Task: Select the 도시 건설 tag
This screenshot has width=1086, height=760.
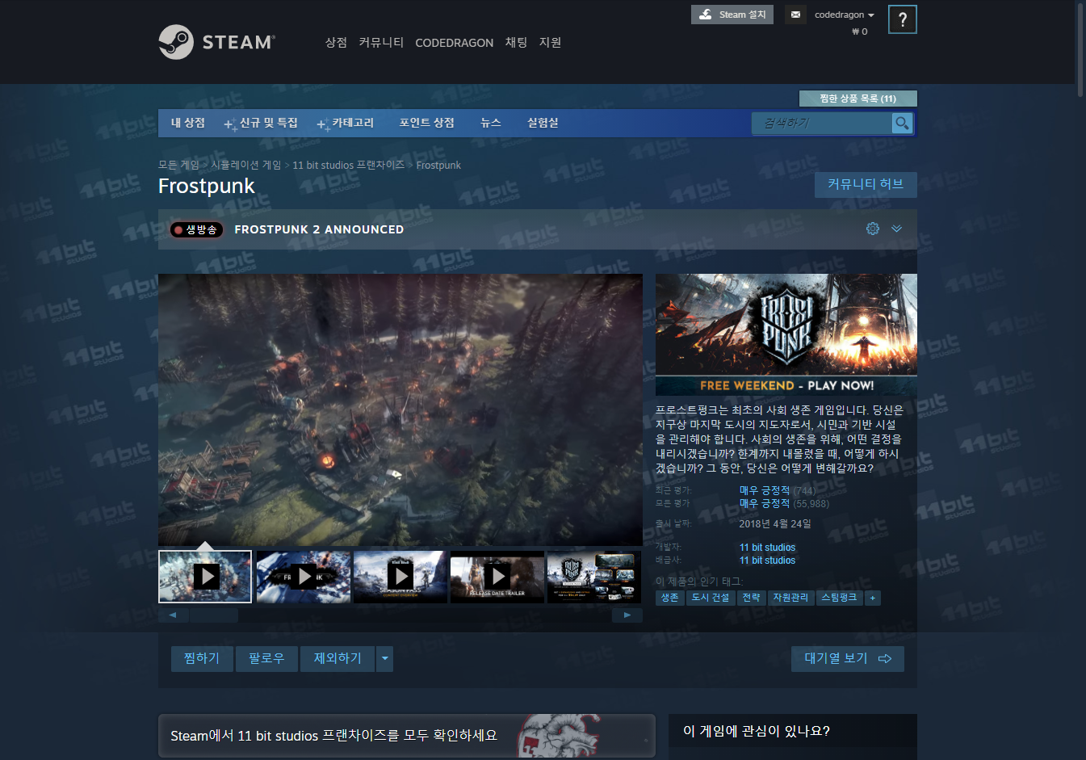Action: pos(711,598)
